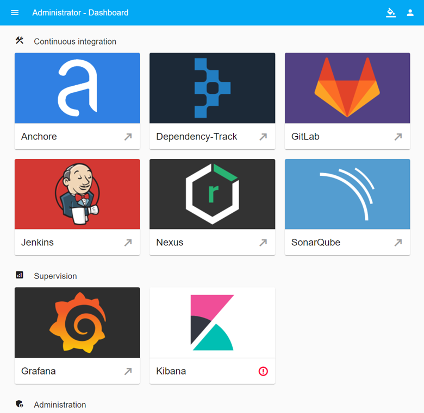Click the theme color fill icon
Image resolution: width=424 pixels, height=413 pixels.
(x=390, y=12)
